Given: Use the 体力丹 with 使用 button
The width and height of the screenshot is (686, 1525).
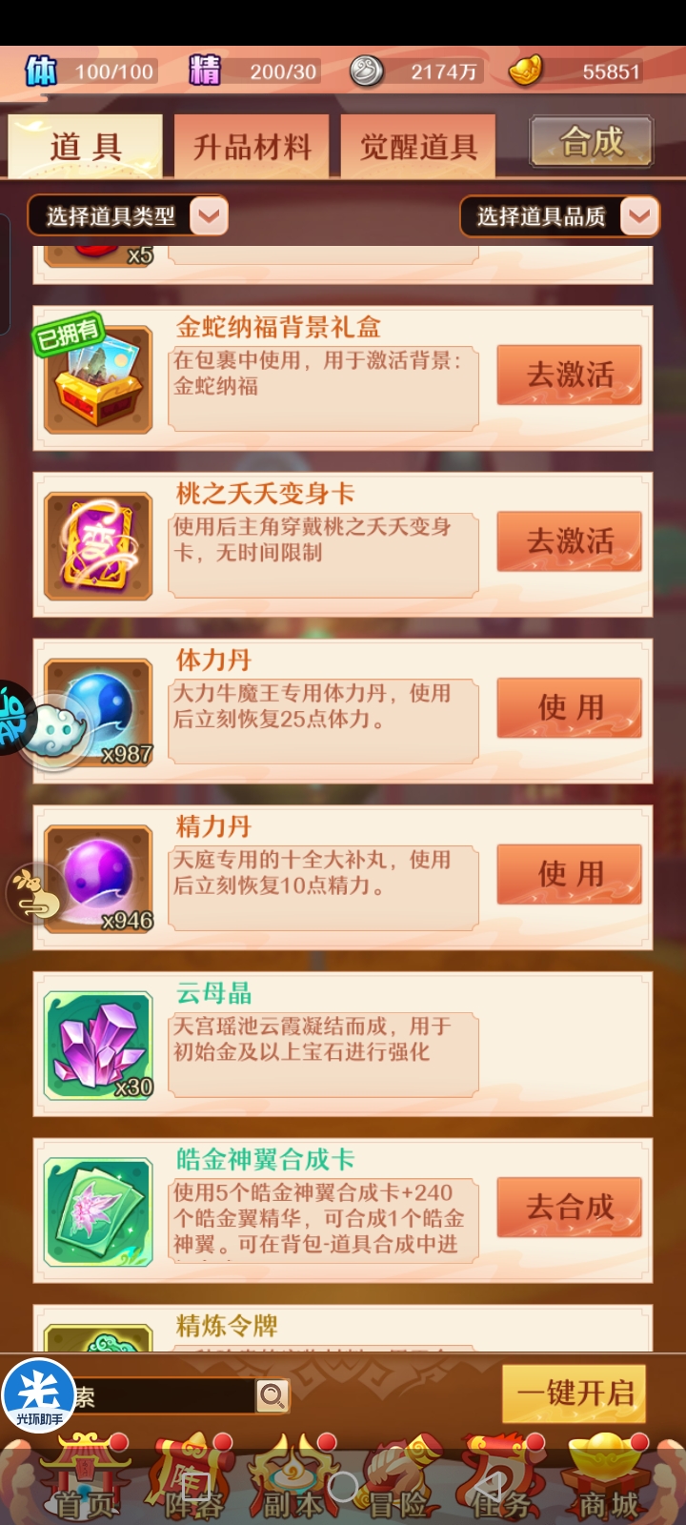Looking at the screenshot, I should (x=569, y=707).
